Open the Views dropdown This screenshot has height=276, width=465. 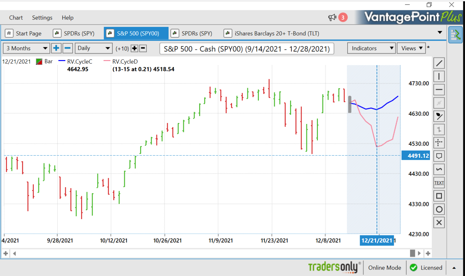pos(411,48)
